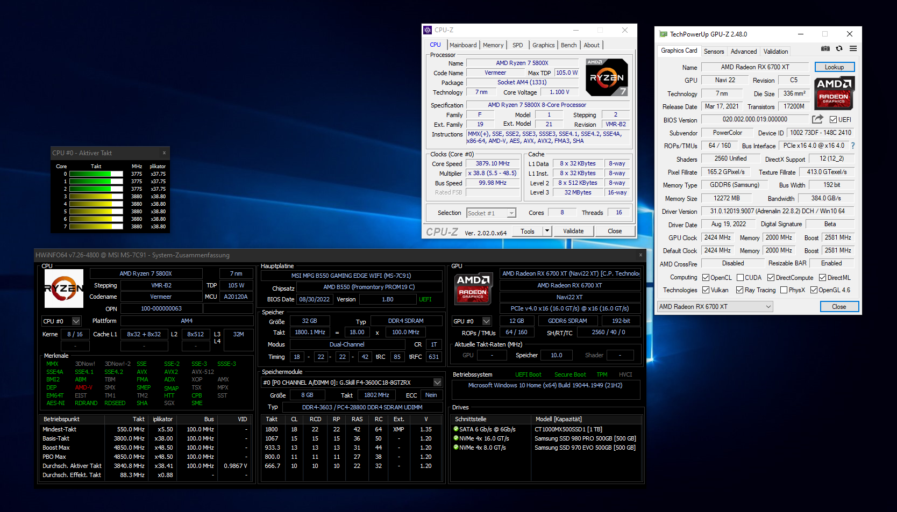Click the BIOS Version field 020.002.000.019.000000

point(755,119)
